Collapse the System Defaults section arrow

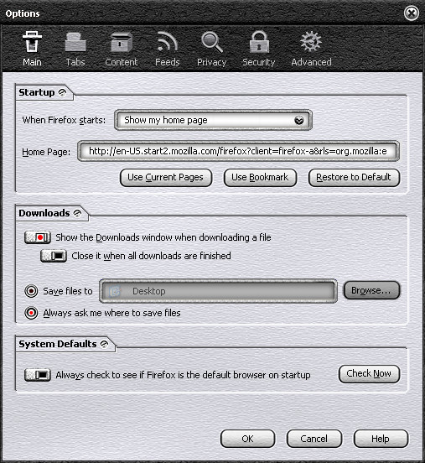pyautogui.click(x=104, y=344)
